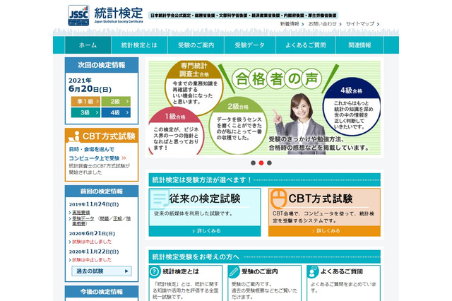Open the 関連情報 navigation tab
The width and height of the screenshot is (452, 301).
(359, 45)
